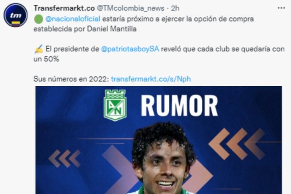Click the un 50% text line

(46, 59)
